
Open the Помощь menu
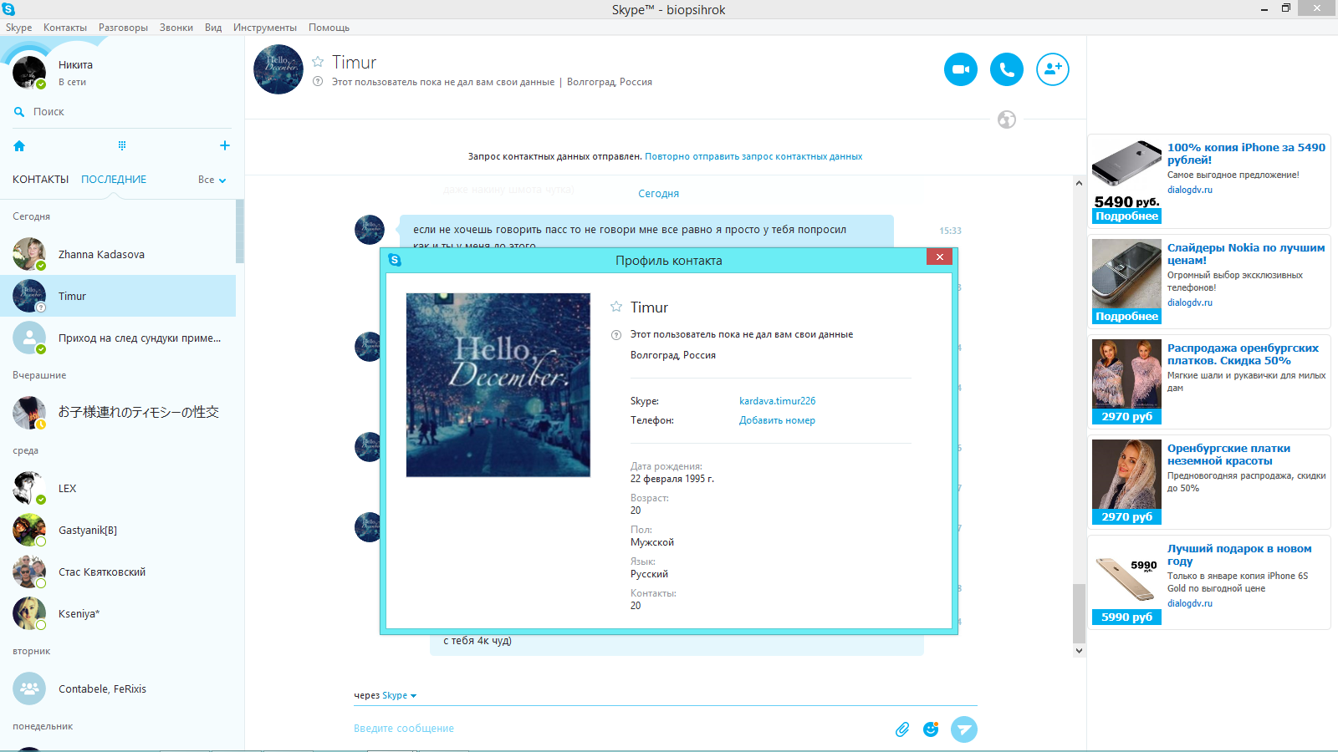pyautogui.click(x=329, y=28)
